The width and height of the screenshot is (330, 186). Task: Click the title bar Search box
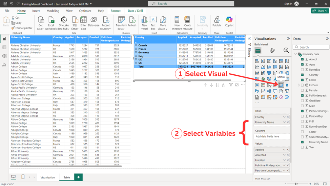[191, 4]
